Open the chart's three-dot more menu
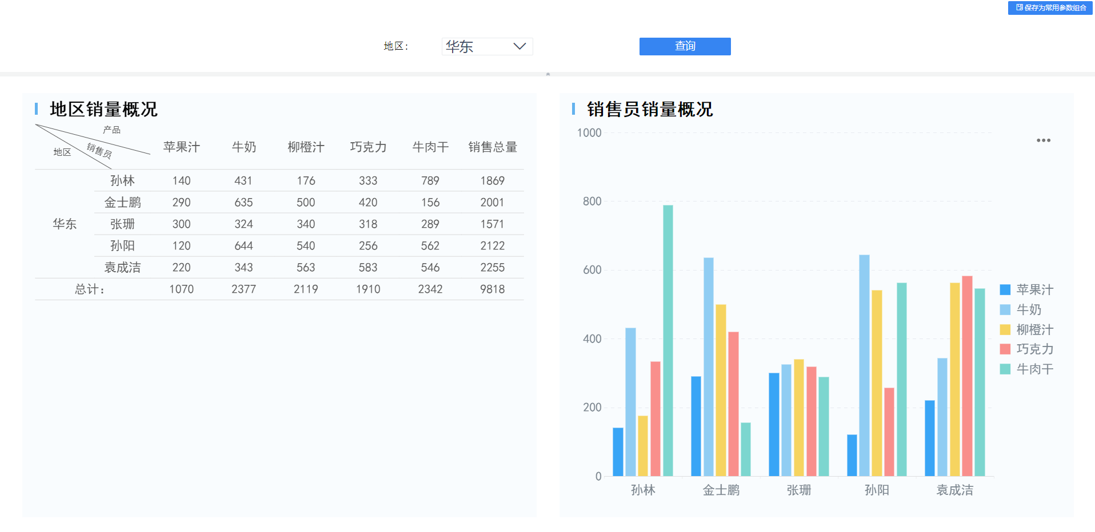The image size is (1095, 532). tap(1043, 140)
